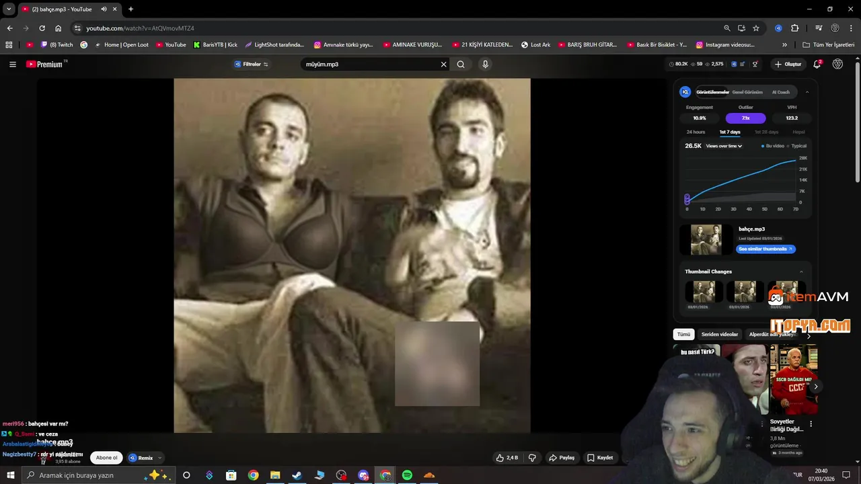This screenshot has height=484, width=861.
Task: Select the 1st 7 days range
Action: pyautogui.click(x=730, y=132)
